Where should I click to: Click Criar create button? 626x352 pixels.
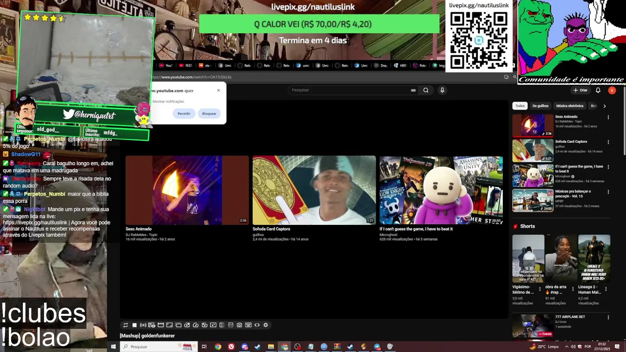(581, 90)
